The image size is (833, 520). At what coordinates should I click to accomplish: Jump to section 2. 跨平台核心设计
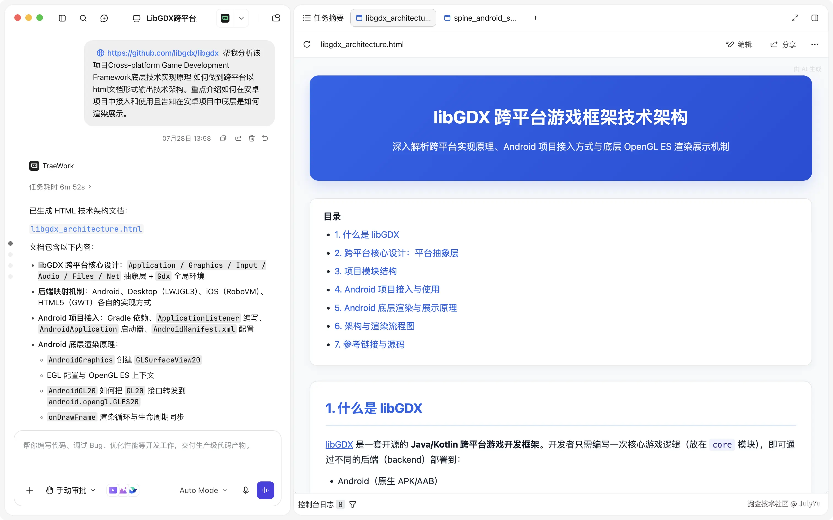pyautogui.click(x=397, y=253)
